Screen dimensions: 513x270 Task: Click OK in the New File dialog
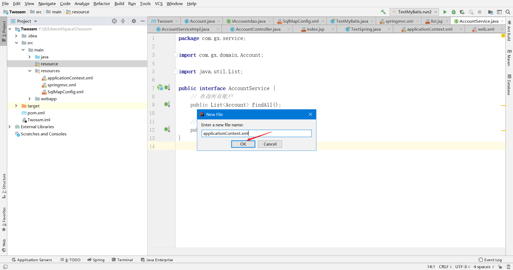click(x=243, y=144)
